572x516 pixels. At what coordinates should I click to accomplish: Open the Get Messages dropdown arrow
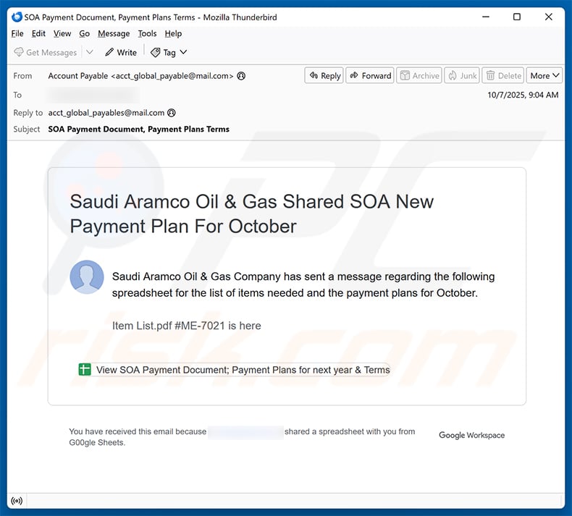[x=90, y=52]
